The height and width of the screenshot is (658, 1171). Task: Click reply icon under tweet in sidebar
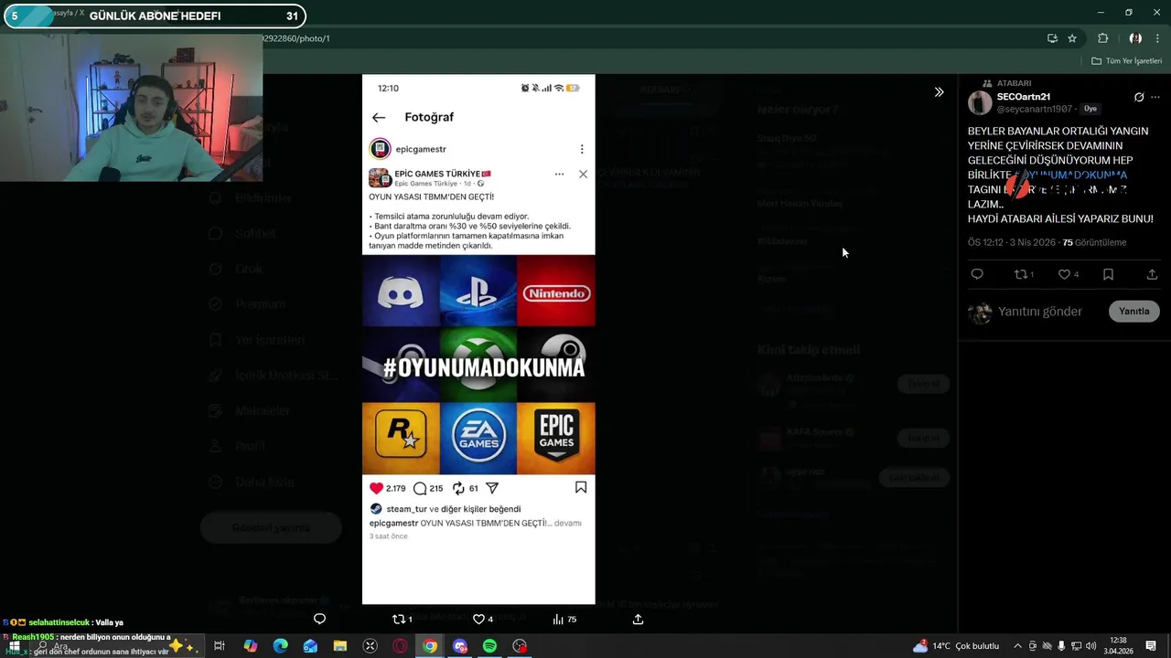(977, 274)
